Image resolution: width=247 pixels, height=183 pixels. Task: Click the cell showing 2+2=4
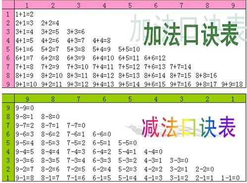click(x=50, y=23)
